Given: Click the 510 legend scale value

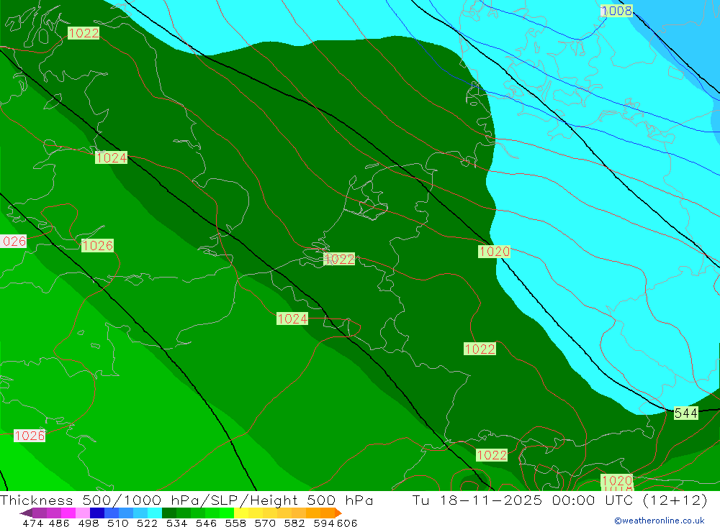Looking at the screenshot, I should (117, 523).
